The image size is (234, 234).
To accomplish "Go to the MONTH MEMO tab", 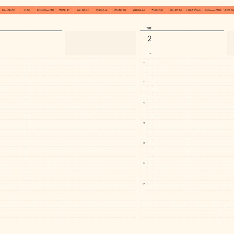I will (x=46, y=10).
